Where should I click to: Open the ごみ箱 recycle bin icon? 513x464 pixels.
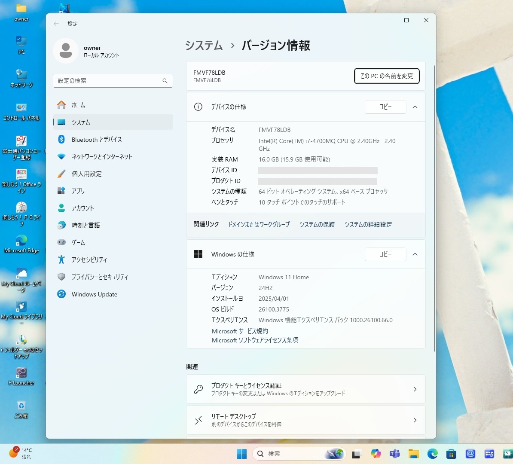pos(21,409)
